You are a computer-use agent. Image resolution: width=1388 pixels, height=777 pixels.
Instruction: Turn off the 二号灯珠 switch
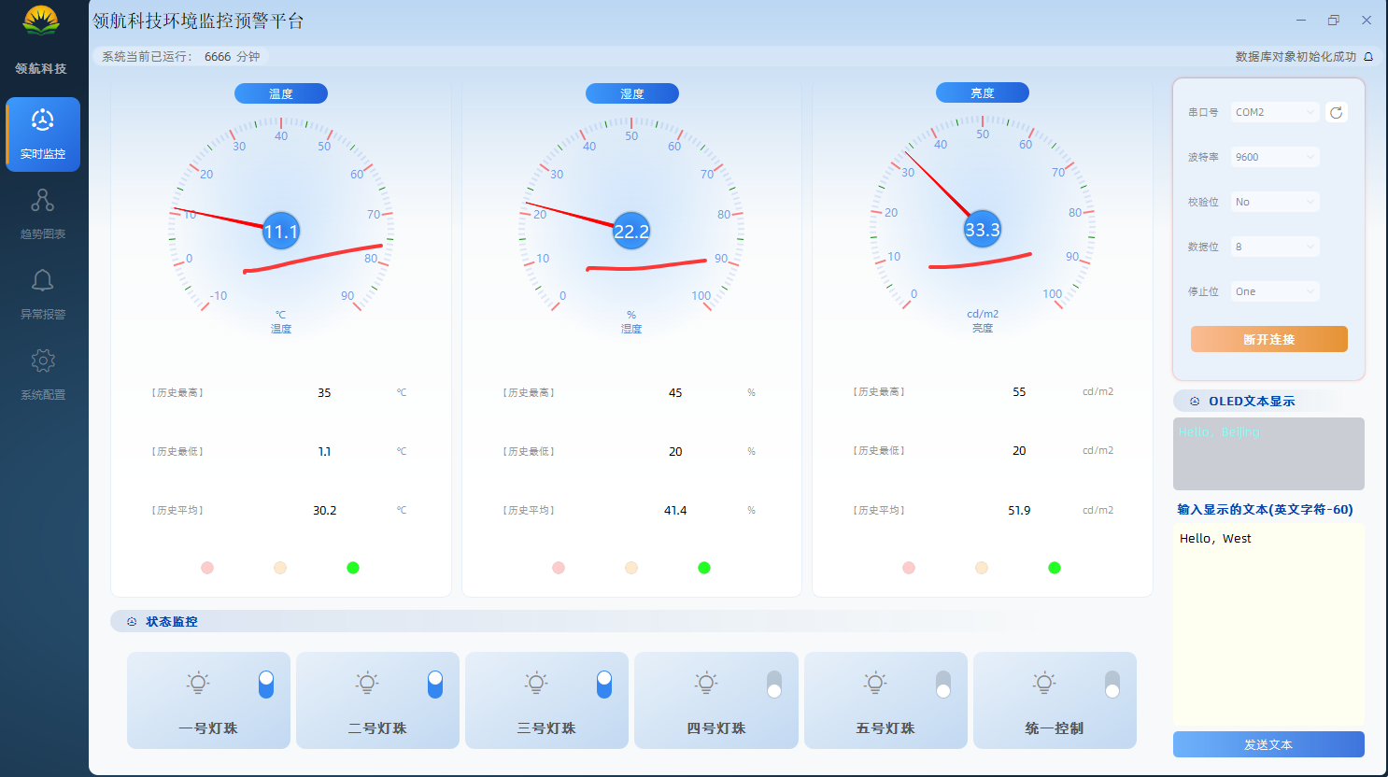click(435, 685)
